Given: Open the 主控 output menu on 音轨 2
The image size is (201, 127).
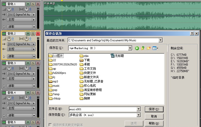Looking at the screenshot, I should click(34, 49).
